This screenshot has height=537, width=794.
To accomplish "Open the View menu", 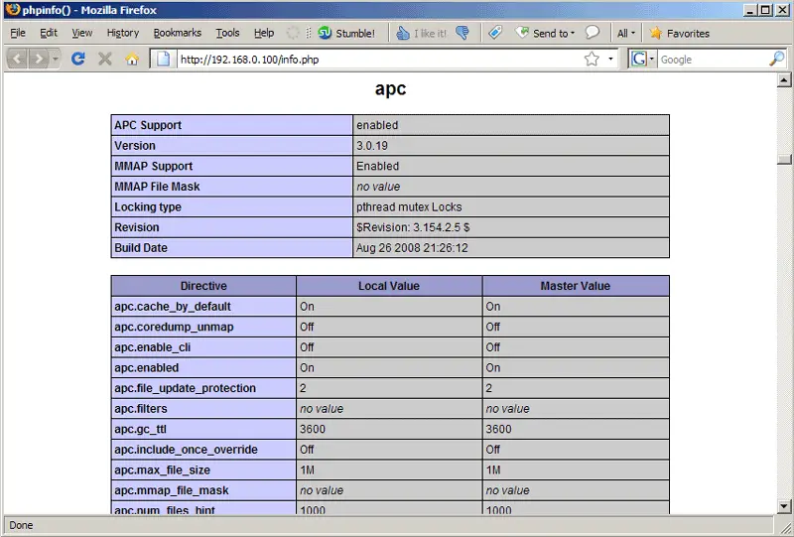I will (x=82, y=33).
